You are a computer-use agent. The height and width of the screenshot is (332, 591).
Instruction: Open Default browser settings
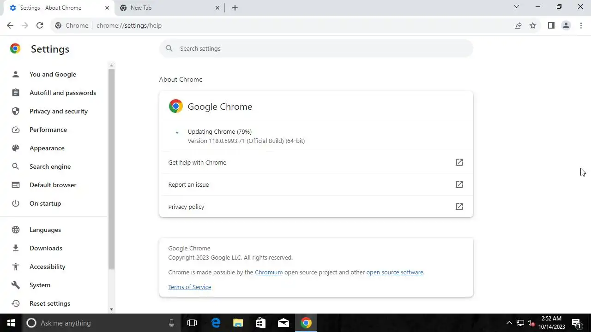(53, 185)
